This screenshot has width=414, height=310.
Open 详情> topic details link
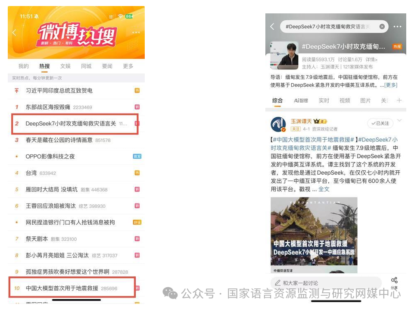coord(371,59)
